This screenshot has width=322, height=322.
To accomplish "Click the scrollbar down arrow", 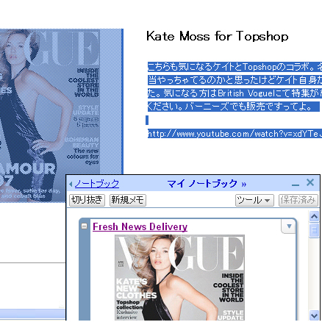I will coord(314,315).
